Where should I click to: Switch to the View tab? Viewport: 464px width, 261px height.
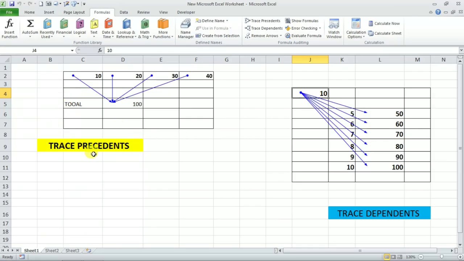click(x=163, y=12)
